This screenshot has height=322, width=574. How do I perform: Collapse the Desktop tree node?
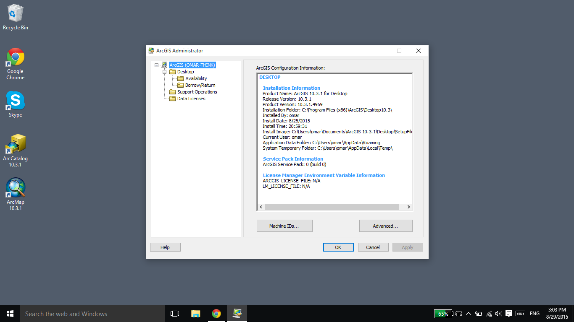[164, 72]
